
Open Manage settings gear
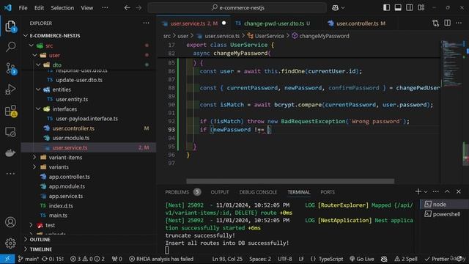10,243
